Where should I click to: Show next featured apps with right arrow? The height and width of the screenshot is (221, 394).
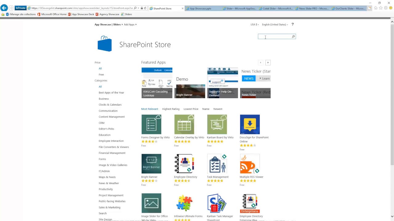(268, 63)
